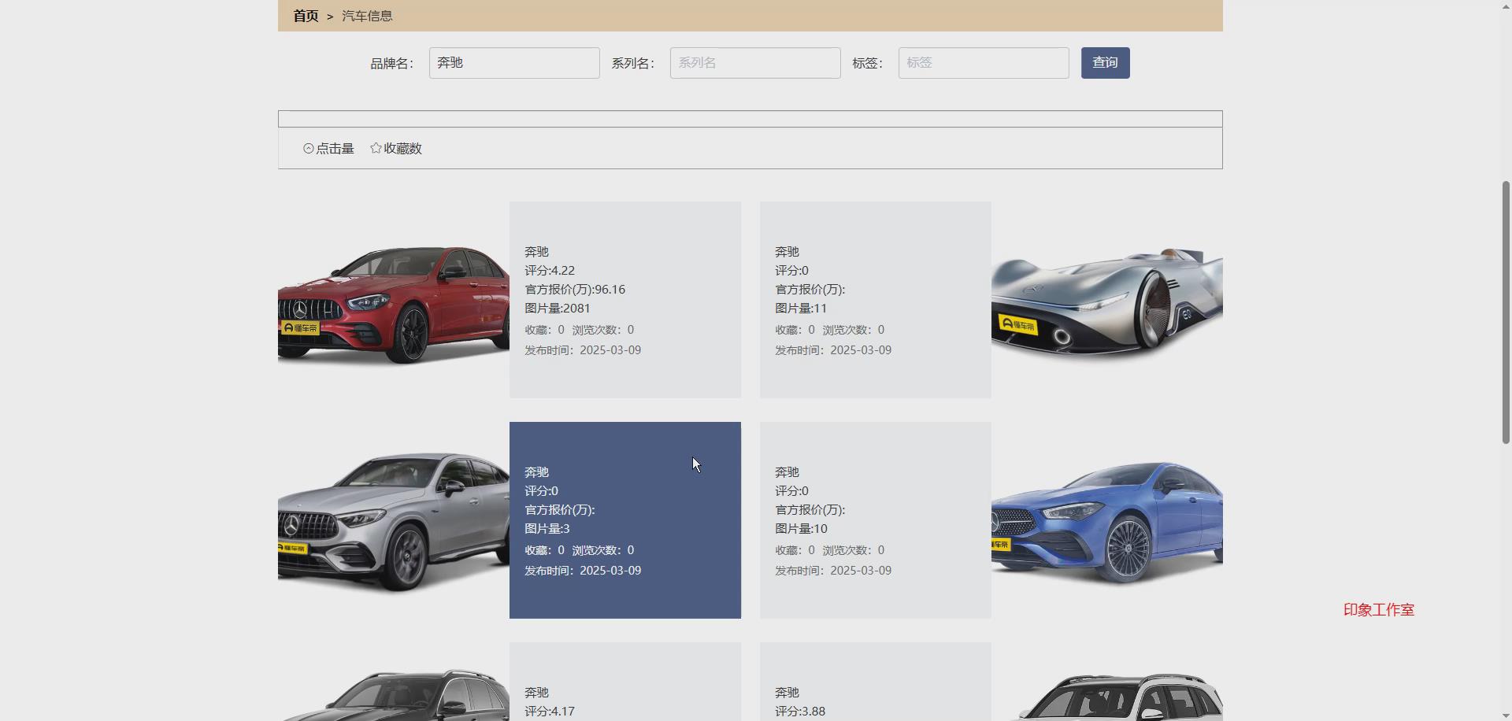Click the scrollbar up arrow
This screenshot has height=721, width=1512.
tap(1505, 6)
